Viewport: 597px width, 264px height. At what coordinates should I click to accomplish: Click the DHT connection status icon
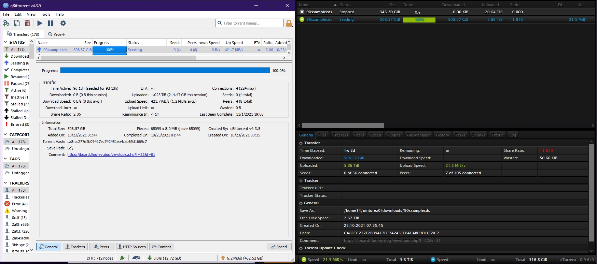point(122,258)
